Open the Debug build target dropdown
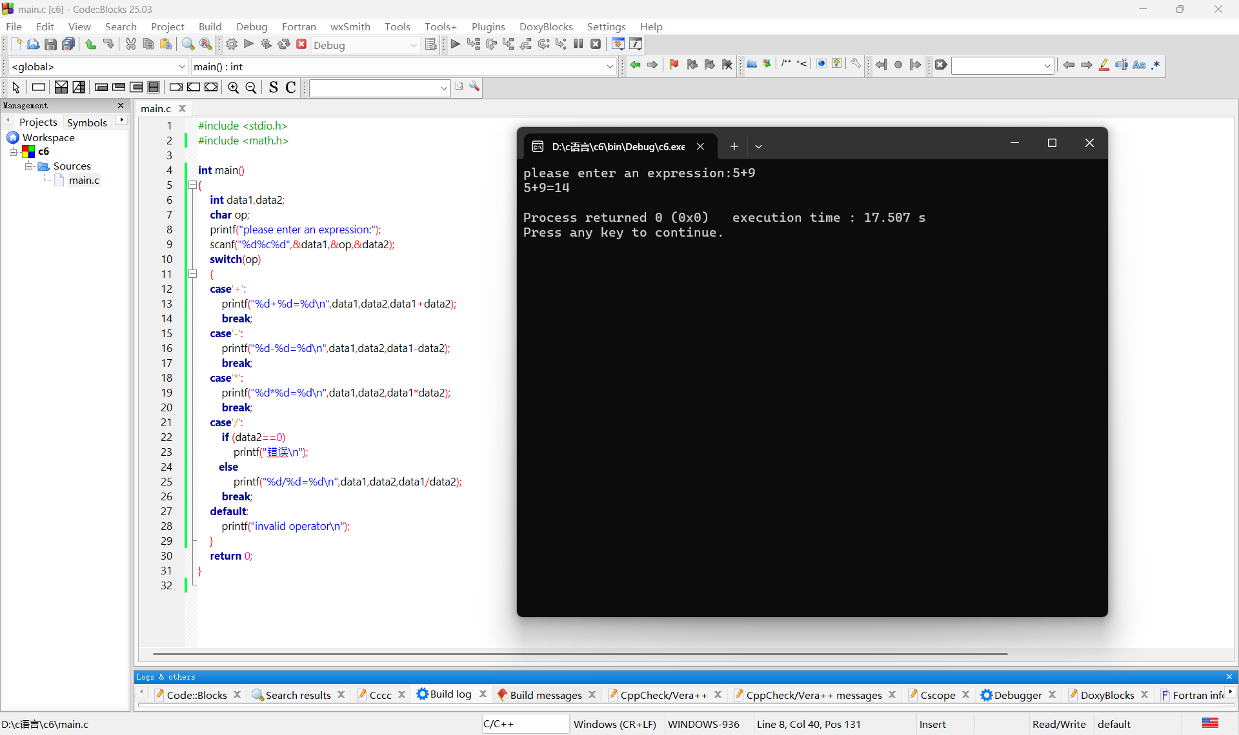Image resolution: width=1239 pixels, height=735 pixels. click(x=414, y=45)
